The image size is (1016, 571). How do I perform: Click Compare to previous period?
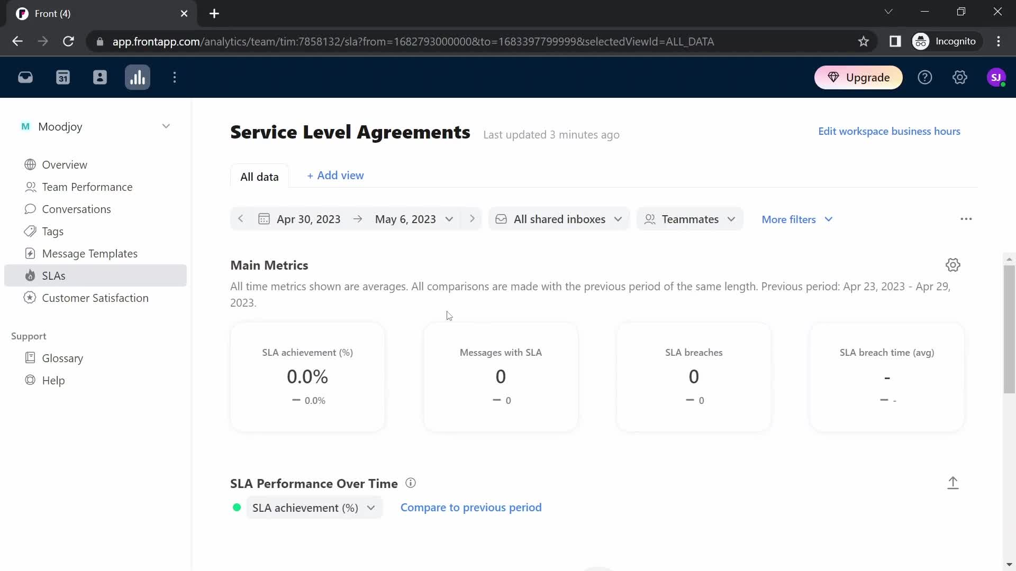471,508
